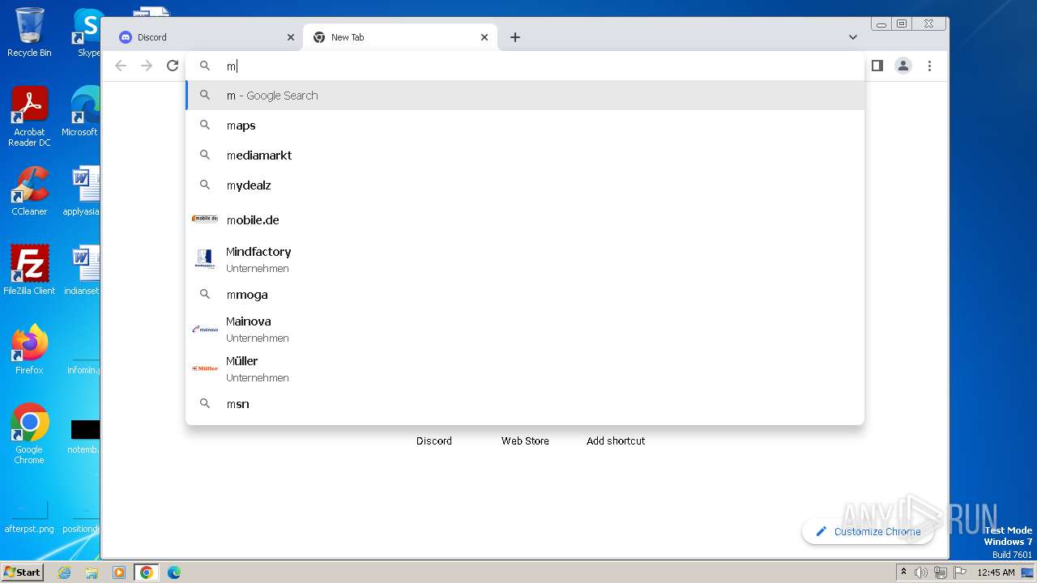Click the Show desktop button
Image resolution: width=1037 pixels, height=583 pixels.
pyautogui.click(x=1029, y=572)
